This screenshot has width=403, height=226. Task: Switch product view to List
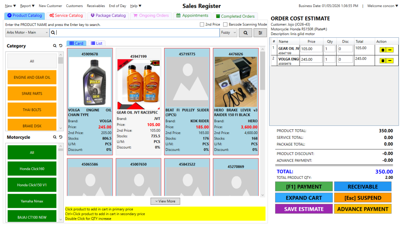[96, 43]
